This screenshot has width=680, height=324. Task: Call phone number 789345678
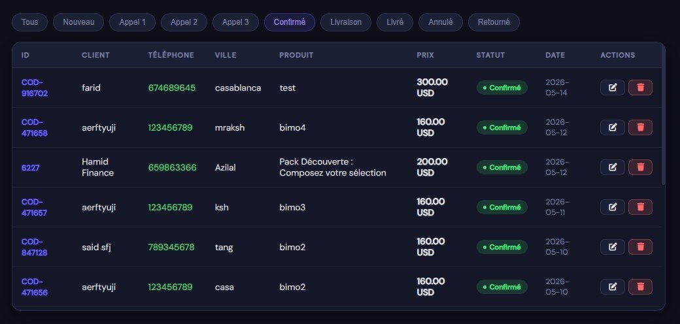(171, 248)
